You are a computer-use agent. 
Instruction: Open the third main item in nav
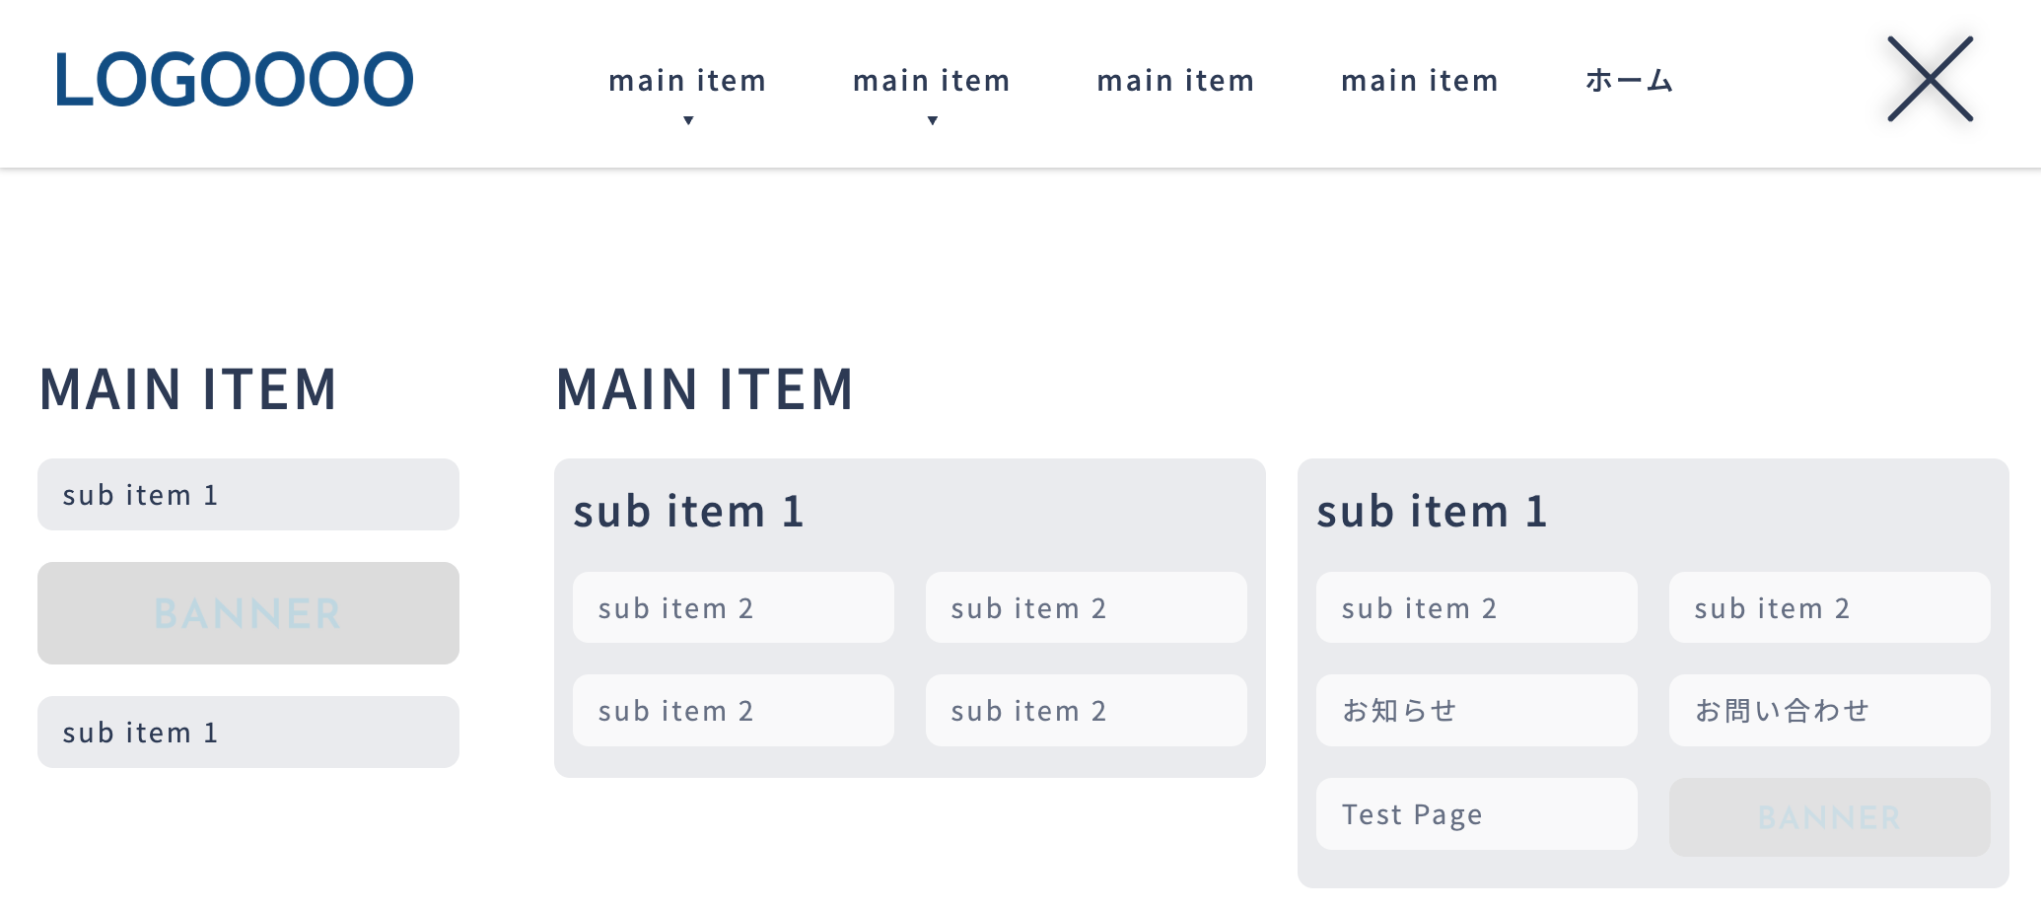coord(1175,80)
